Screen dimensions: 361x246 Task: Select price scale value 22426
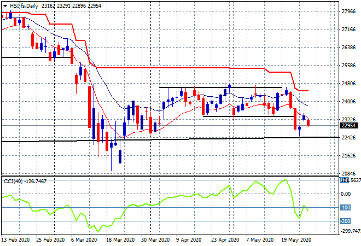point(349,137)
